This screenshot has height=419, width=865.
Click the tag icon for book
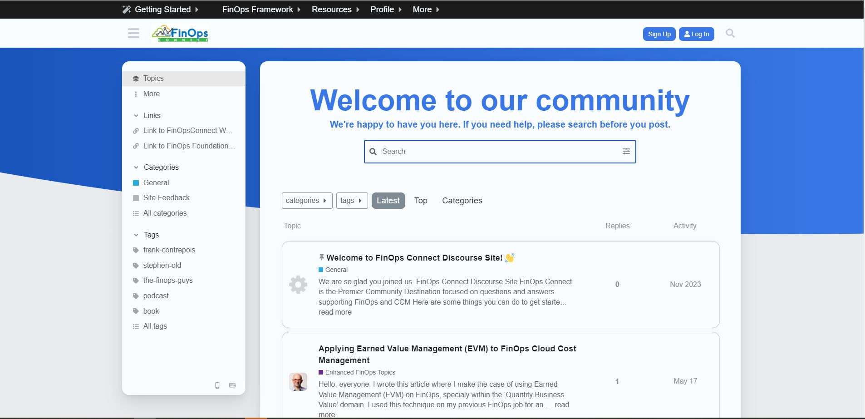click(136, 311)
